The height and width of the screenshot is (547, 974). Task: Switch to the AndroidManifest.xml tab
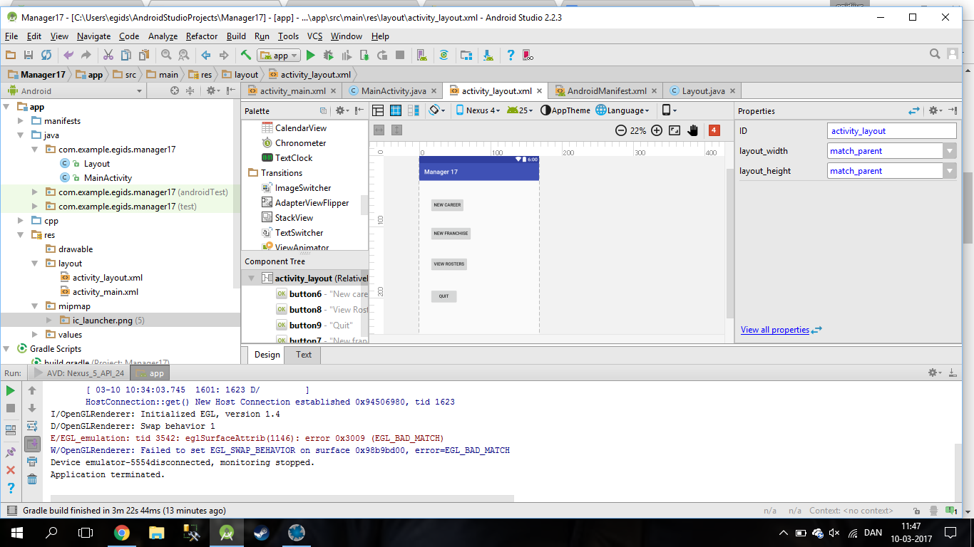606,91
